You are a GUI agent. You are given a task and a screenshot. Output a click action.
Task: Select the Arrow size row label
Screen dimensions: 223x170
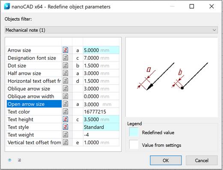coord(34,50)
